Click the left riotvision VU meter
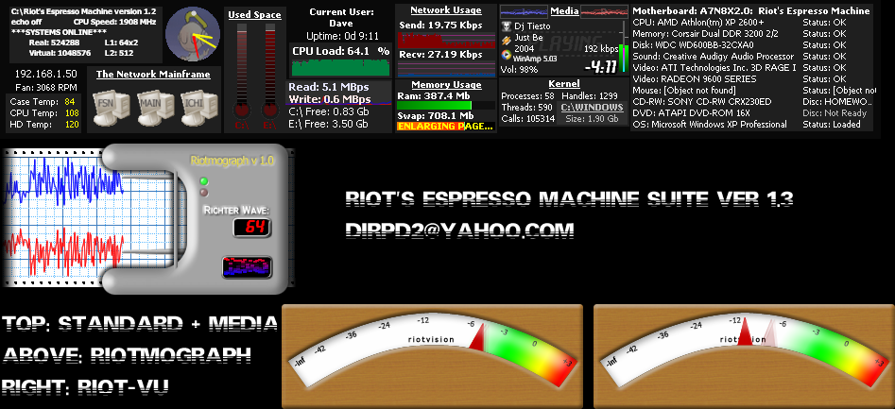The width and height of the screenshot is (895, 409). 432,356
